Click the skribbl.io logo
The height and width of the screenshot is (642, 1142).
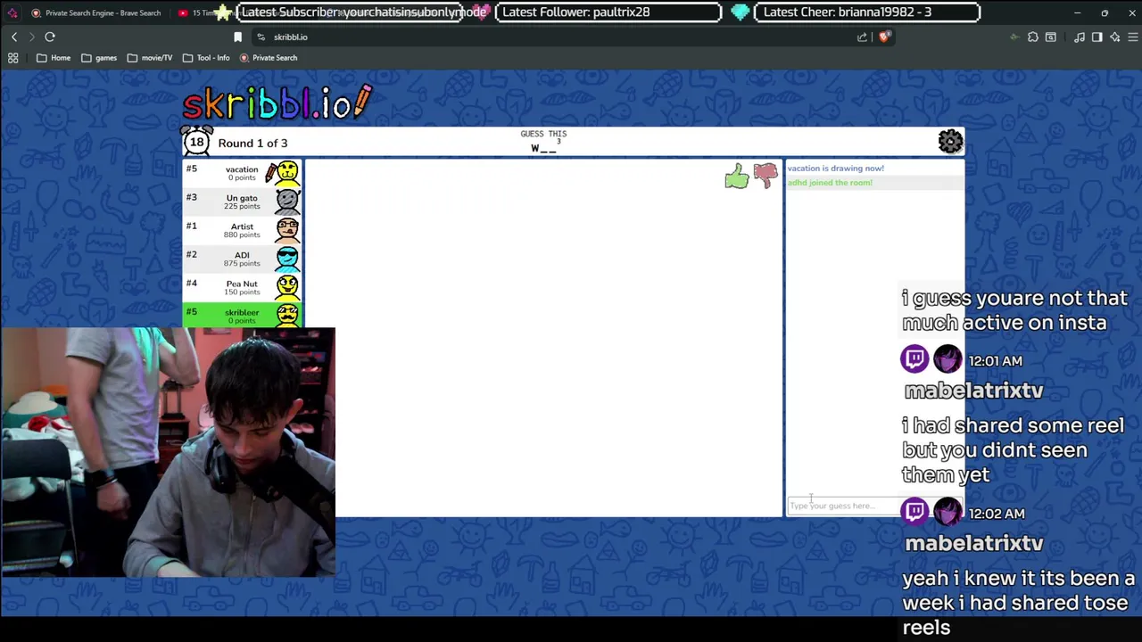click(x=277, y=103)
